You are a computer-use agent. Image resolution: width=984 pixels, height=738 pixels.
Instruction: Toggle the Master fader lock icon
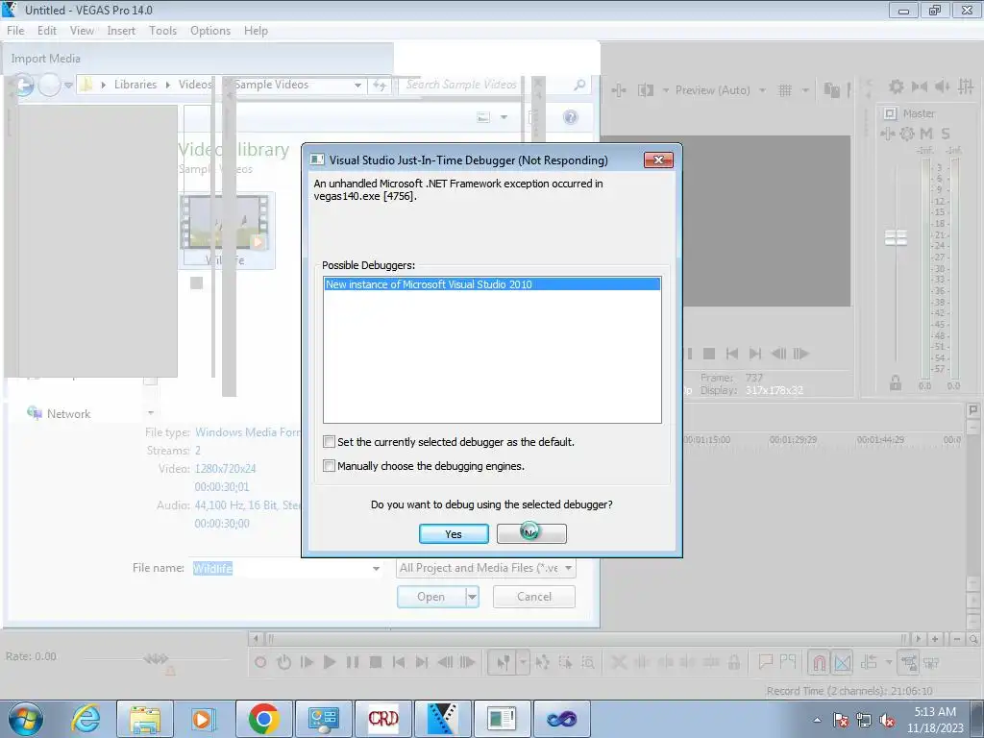pyautogui.click(x=896, y=382)
